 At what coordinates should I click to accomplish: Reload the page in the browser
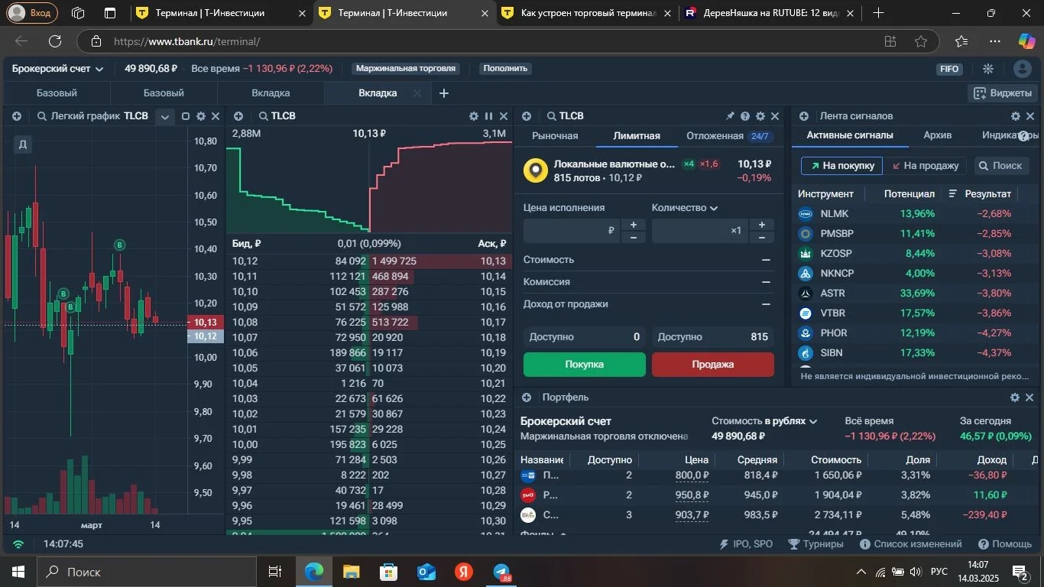pyautogui.click(x=55, y=42)
